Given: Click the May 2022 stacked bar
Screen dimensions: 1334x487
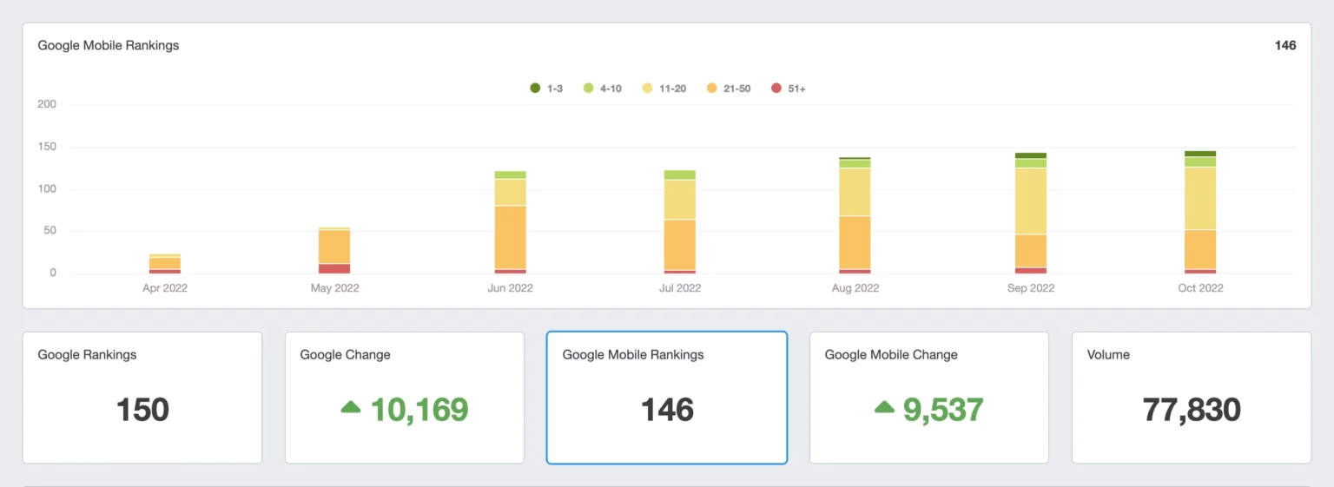Looking at the screenshot, I should coord(334,251).
